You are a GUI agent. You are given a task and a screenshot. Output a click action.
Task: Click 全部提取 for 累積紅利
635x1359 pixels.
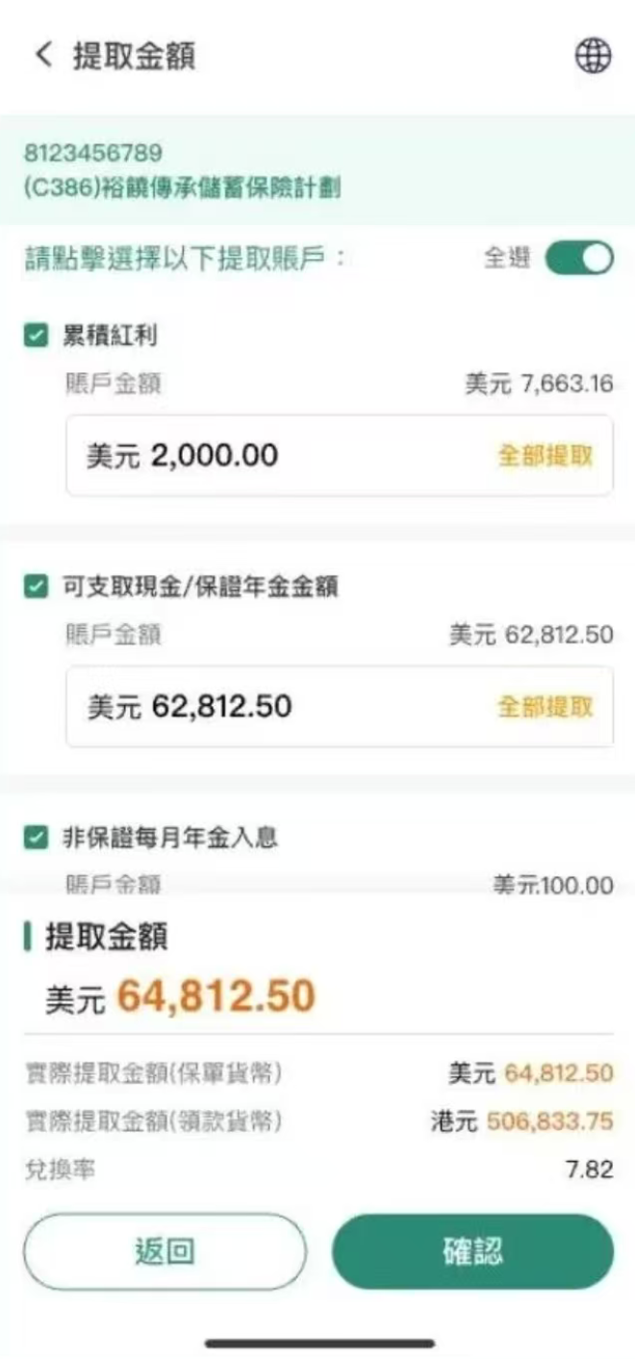coord(545,456)
